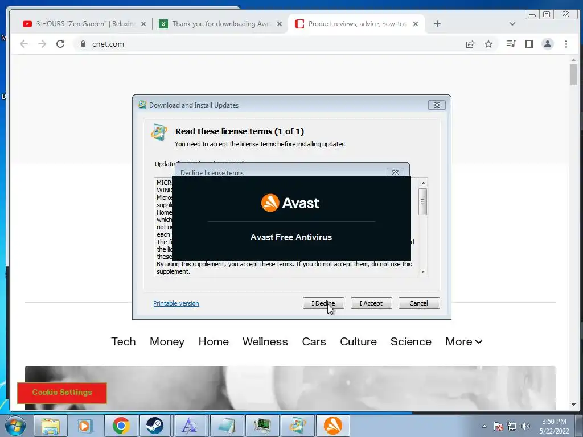
Task: Open Windows Update installer taskbar icon
Action: click(297, 426)
